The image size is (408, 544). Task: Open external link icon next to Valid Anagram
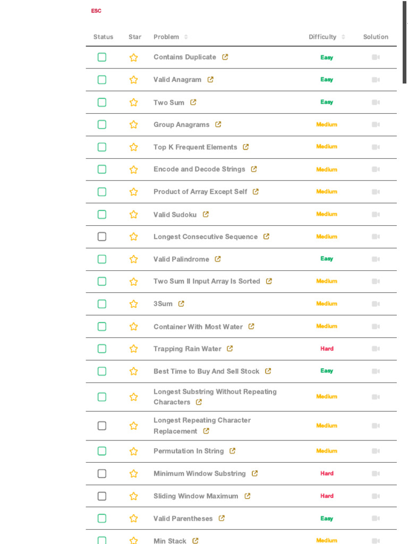(210, 80)
